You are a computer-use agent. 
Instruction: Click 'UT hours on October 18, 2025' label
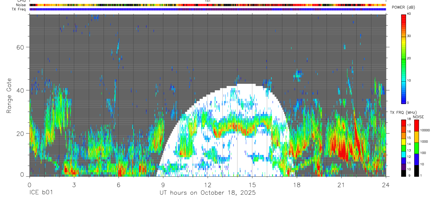[207, 193]
